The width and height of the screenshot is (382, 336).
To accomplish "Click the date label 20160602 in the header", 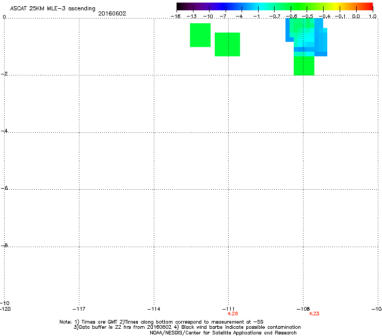I will pos(112,13).
